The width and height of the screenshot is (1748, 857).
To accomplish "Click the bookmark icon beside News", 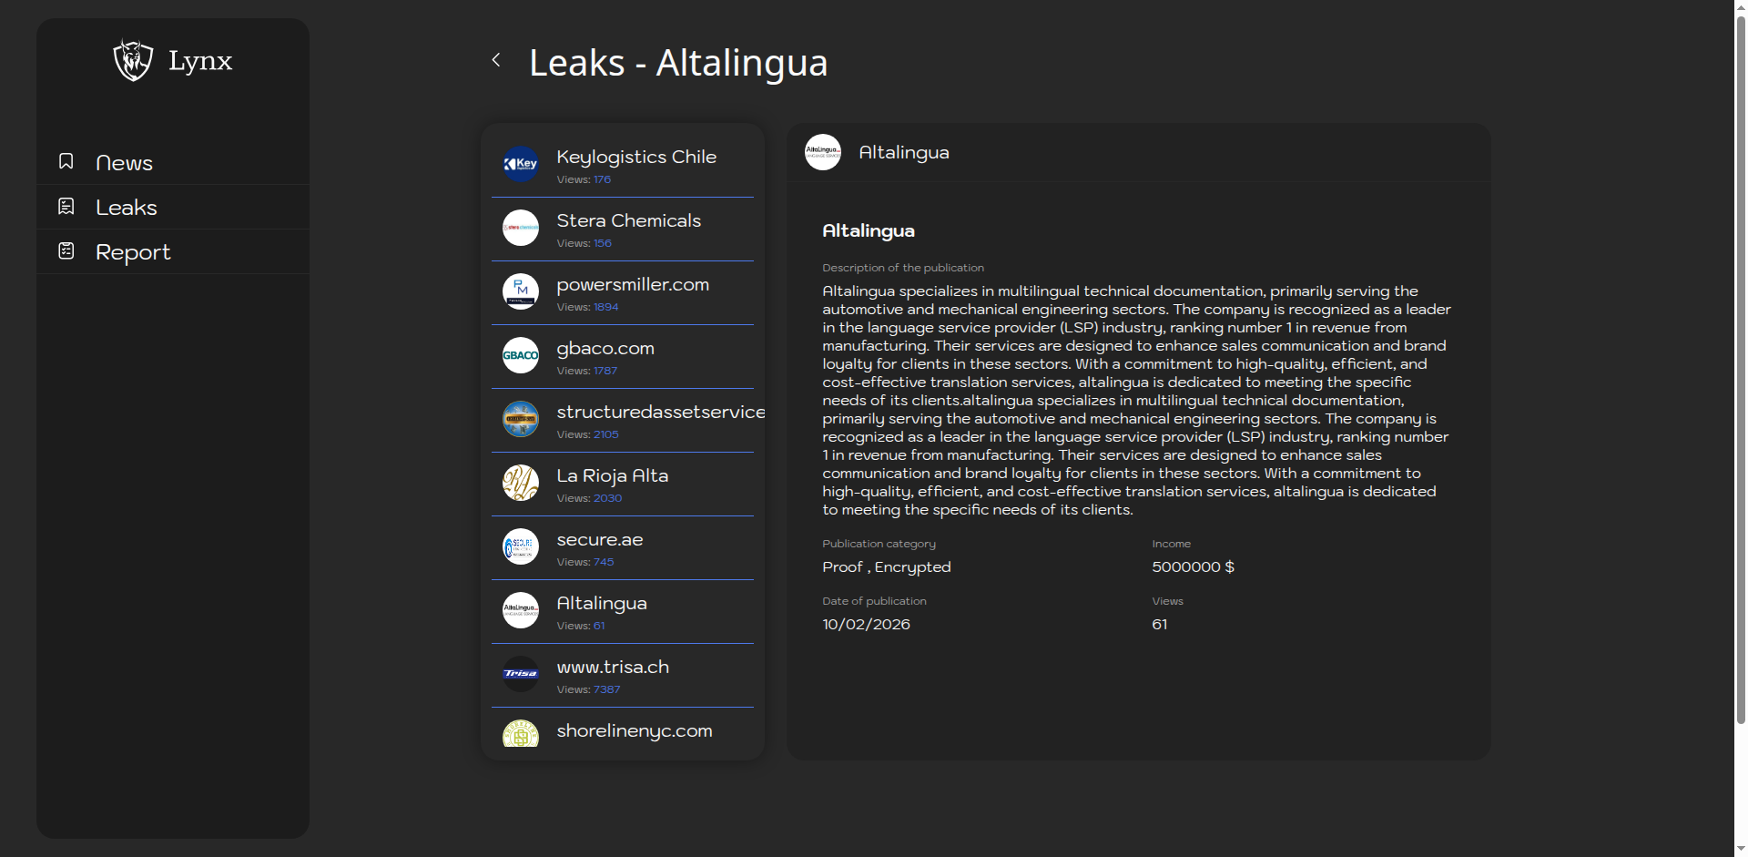I will [66, 161].
